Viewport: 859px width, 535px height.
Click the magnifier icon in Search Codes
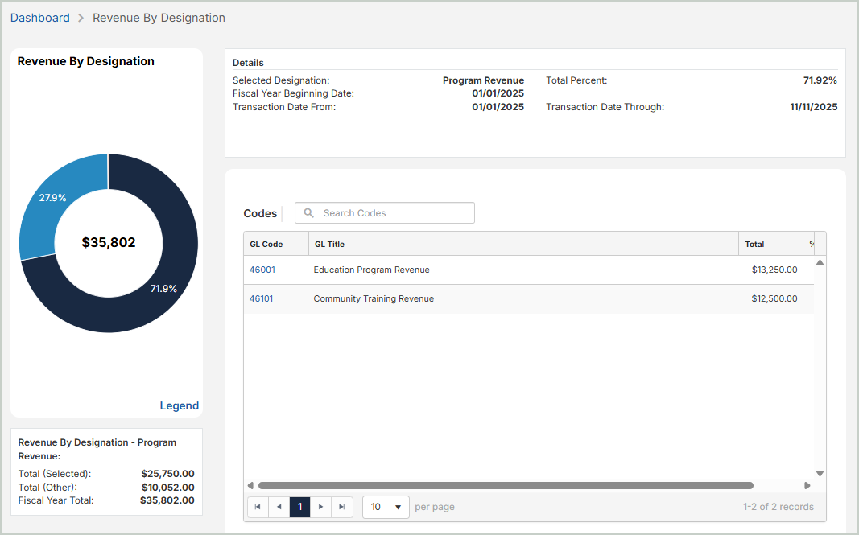pyautogui.click(x=308, y=213)
